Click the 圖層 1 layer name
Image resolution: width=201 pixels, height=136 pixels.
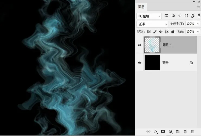(167, 45)
